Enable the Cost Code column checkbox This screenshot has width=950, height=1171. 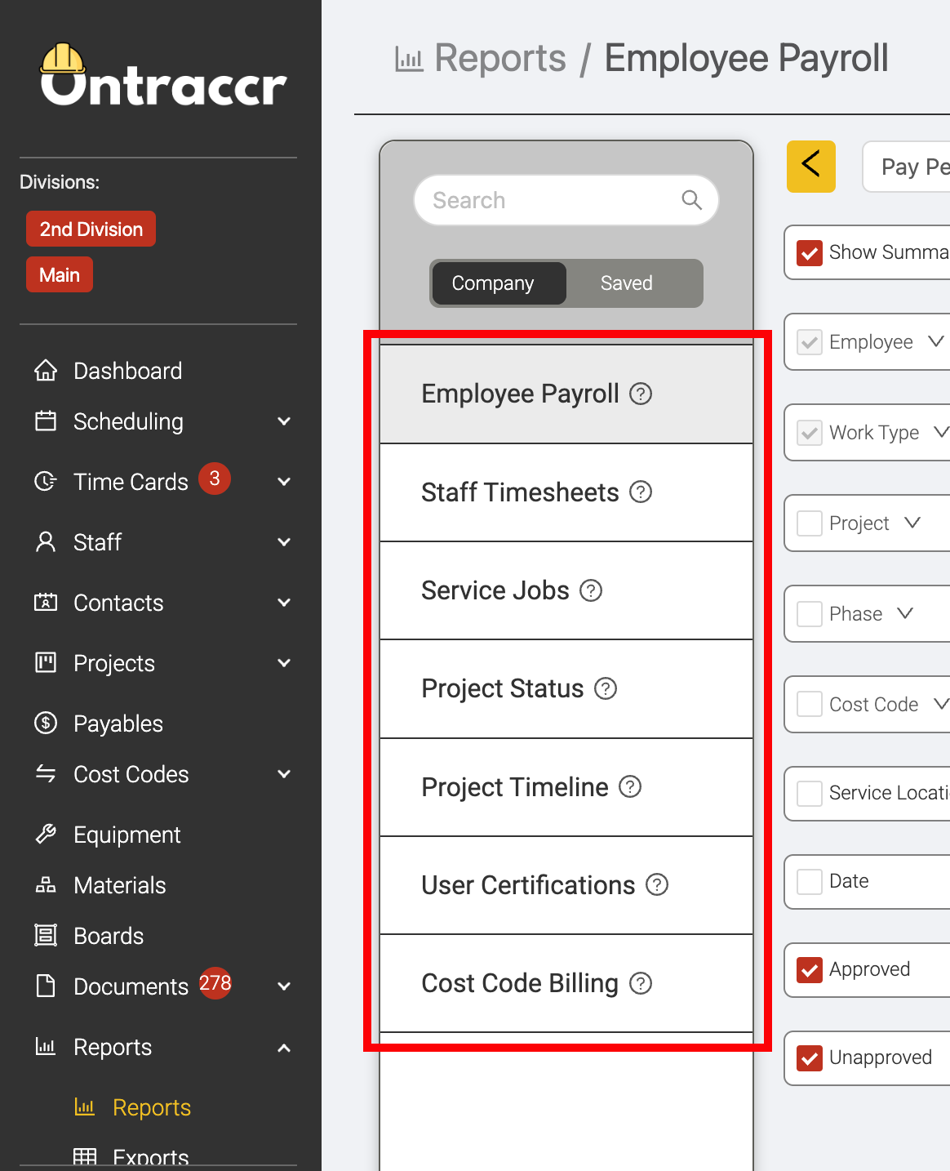(810, 705)
